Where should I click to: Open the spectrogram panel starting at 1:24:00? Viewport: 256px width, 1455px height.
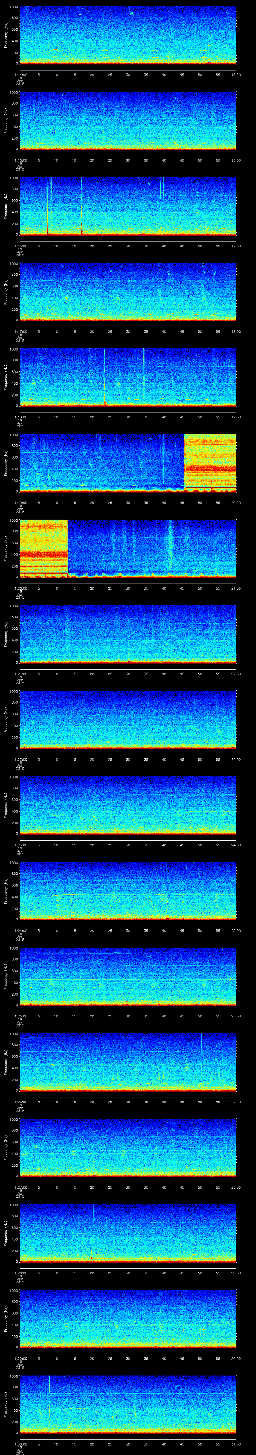tap(128, 891)
